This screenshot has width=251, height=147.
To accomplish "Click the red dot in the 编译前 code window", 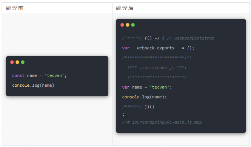I will pos(12,62).
